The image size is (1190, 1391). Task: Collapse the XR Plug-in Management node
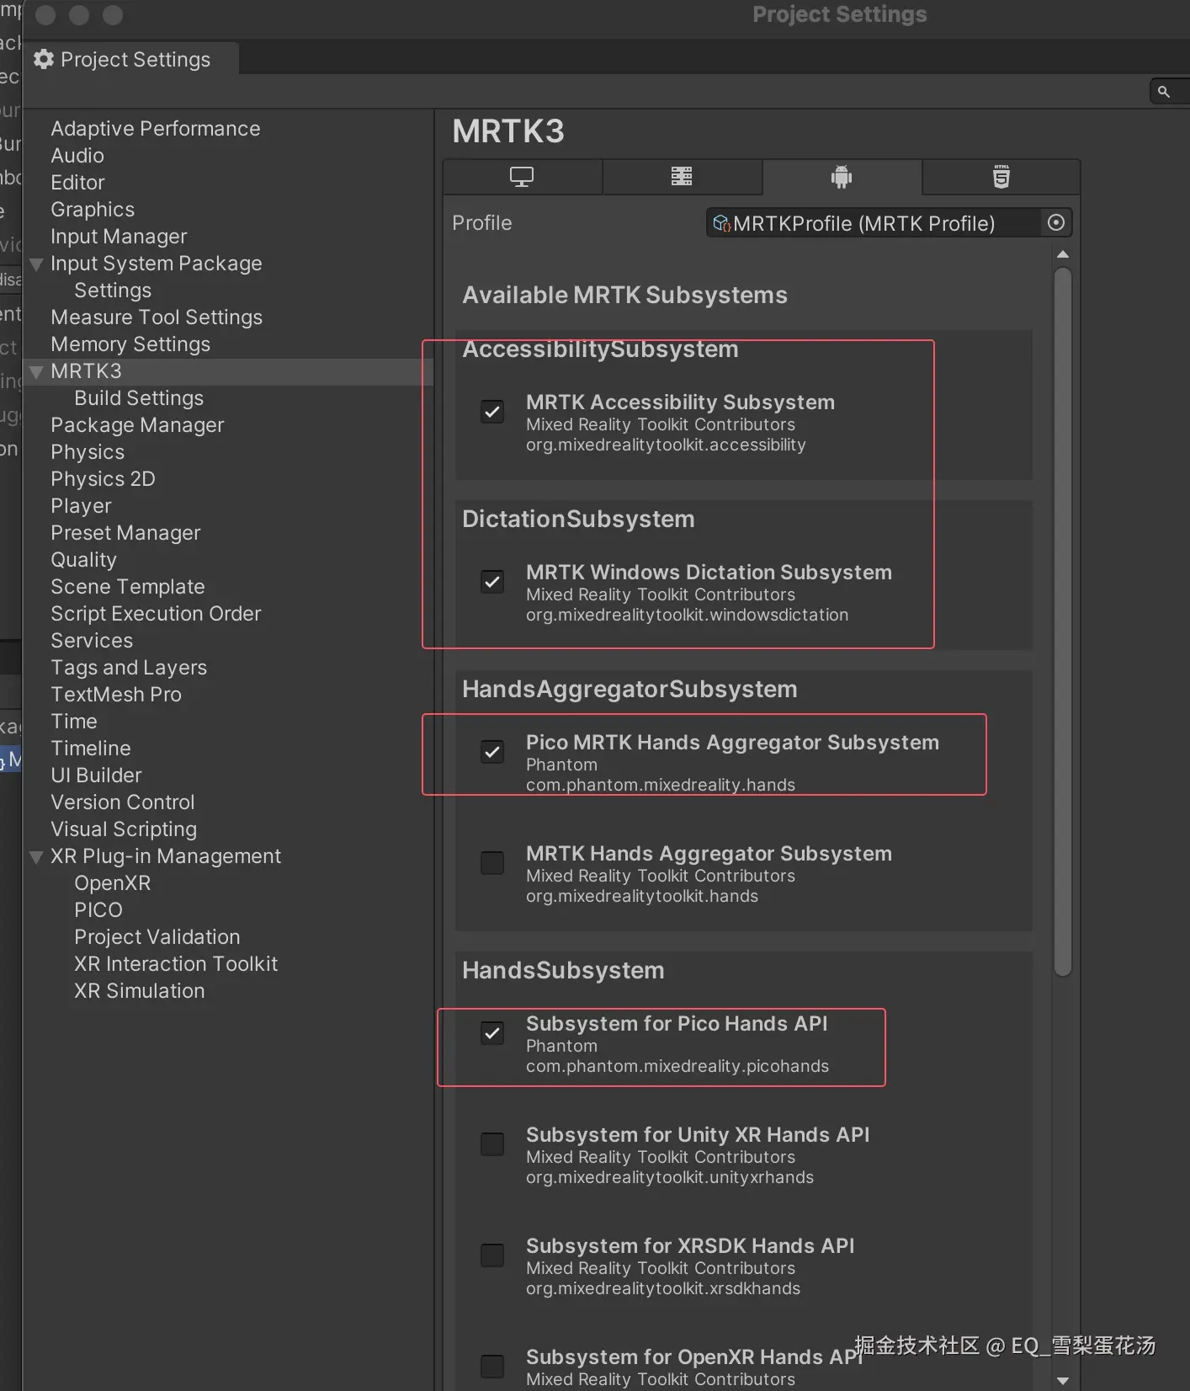pyautogui.click(x=36, y=857)
